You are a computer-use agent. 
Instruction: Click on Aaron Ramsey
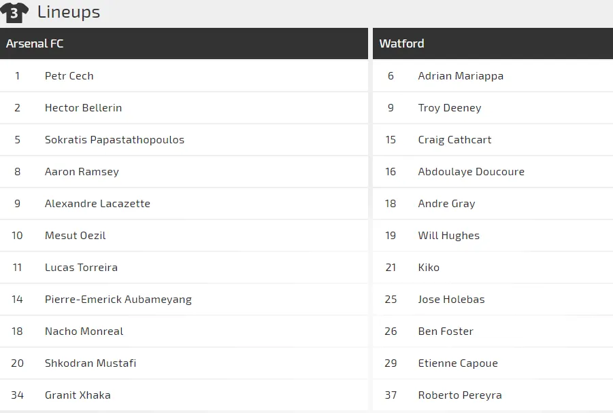[x=82, y=172]
